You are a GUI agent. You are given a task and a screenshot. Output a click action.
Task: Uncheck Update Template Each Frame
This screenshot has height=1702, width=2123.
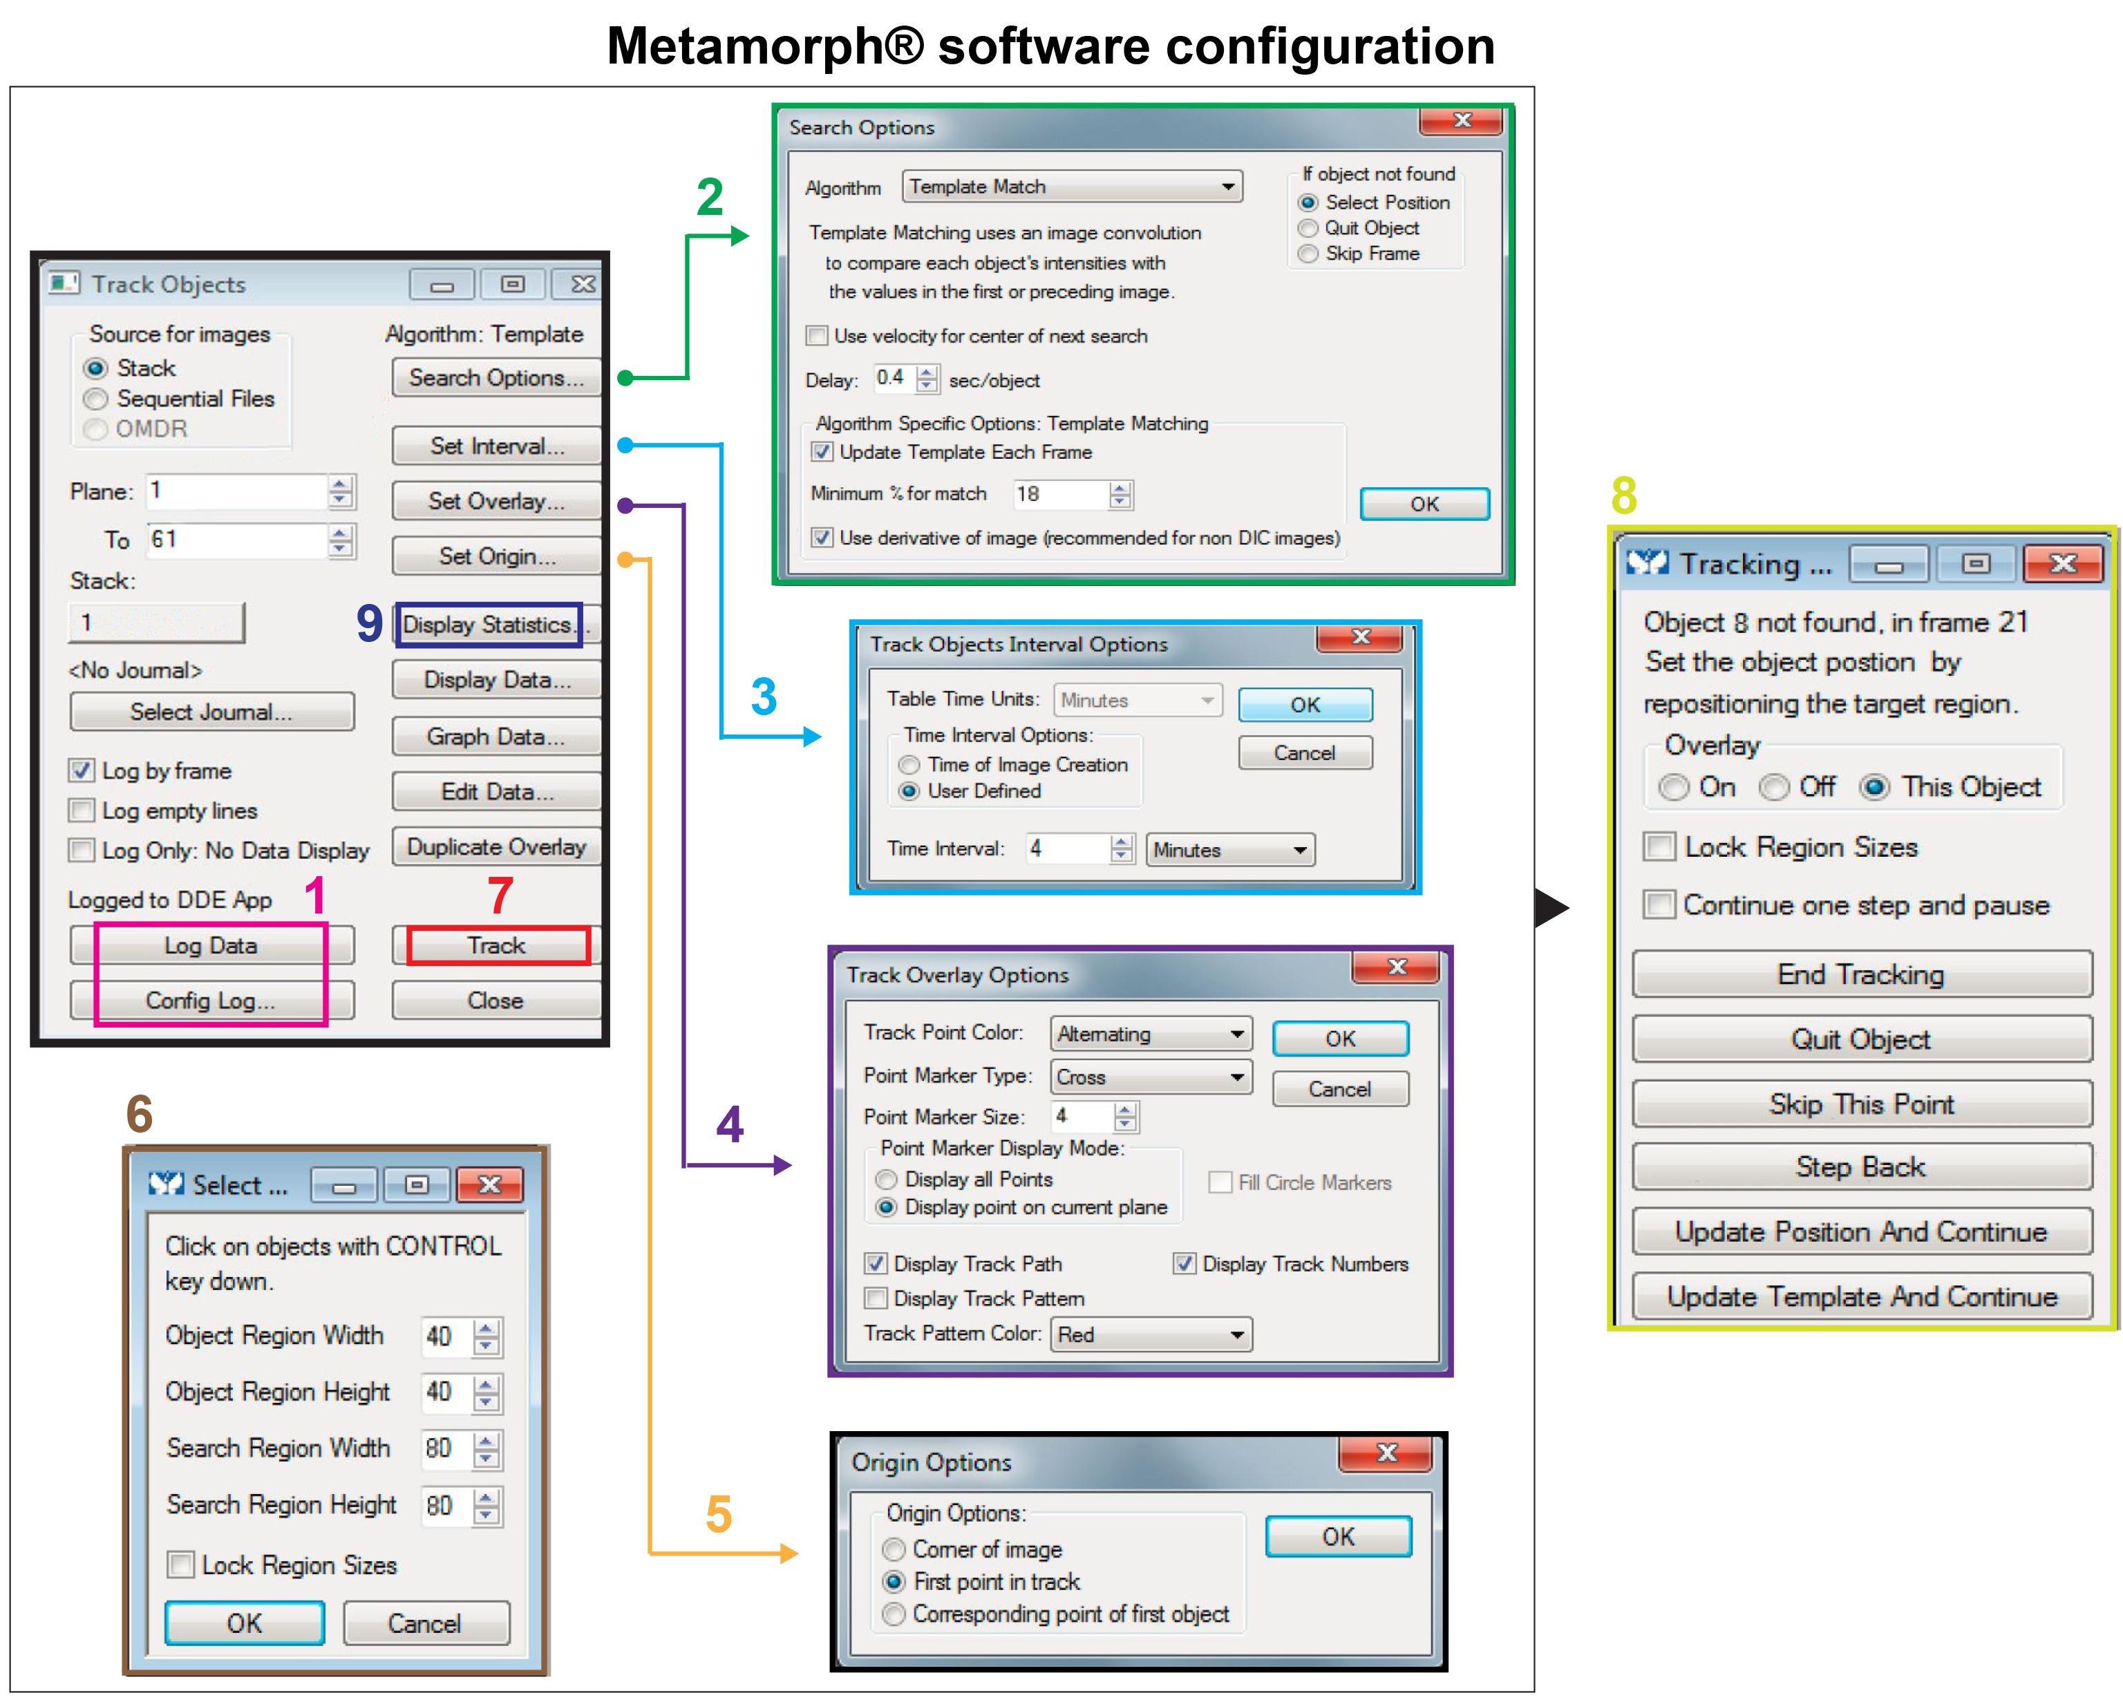click(x=822, y=452)
